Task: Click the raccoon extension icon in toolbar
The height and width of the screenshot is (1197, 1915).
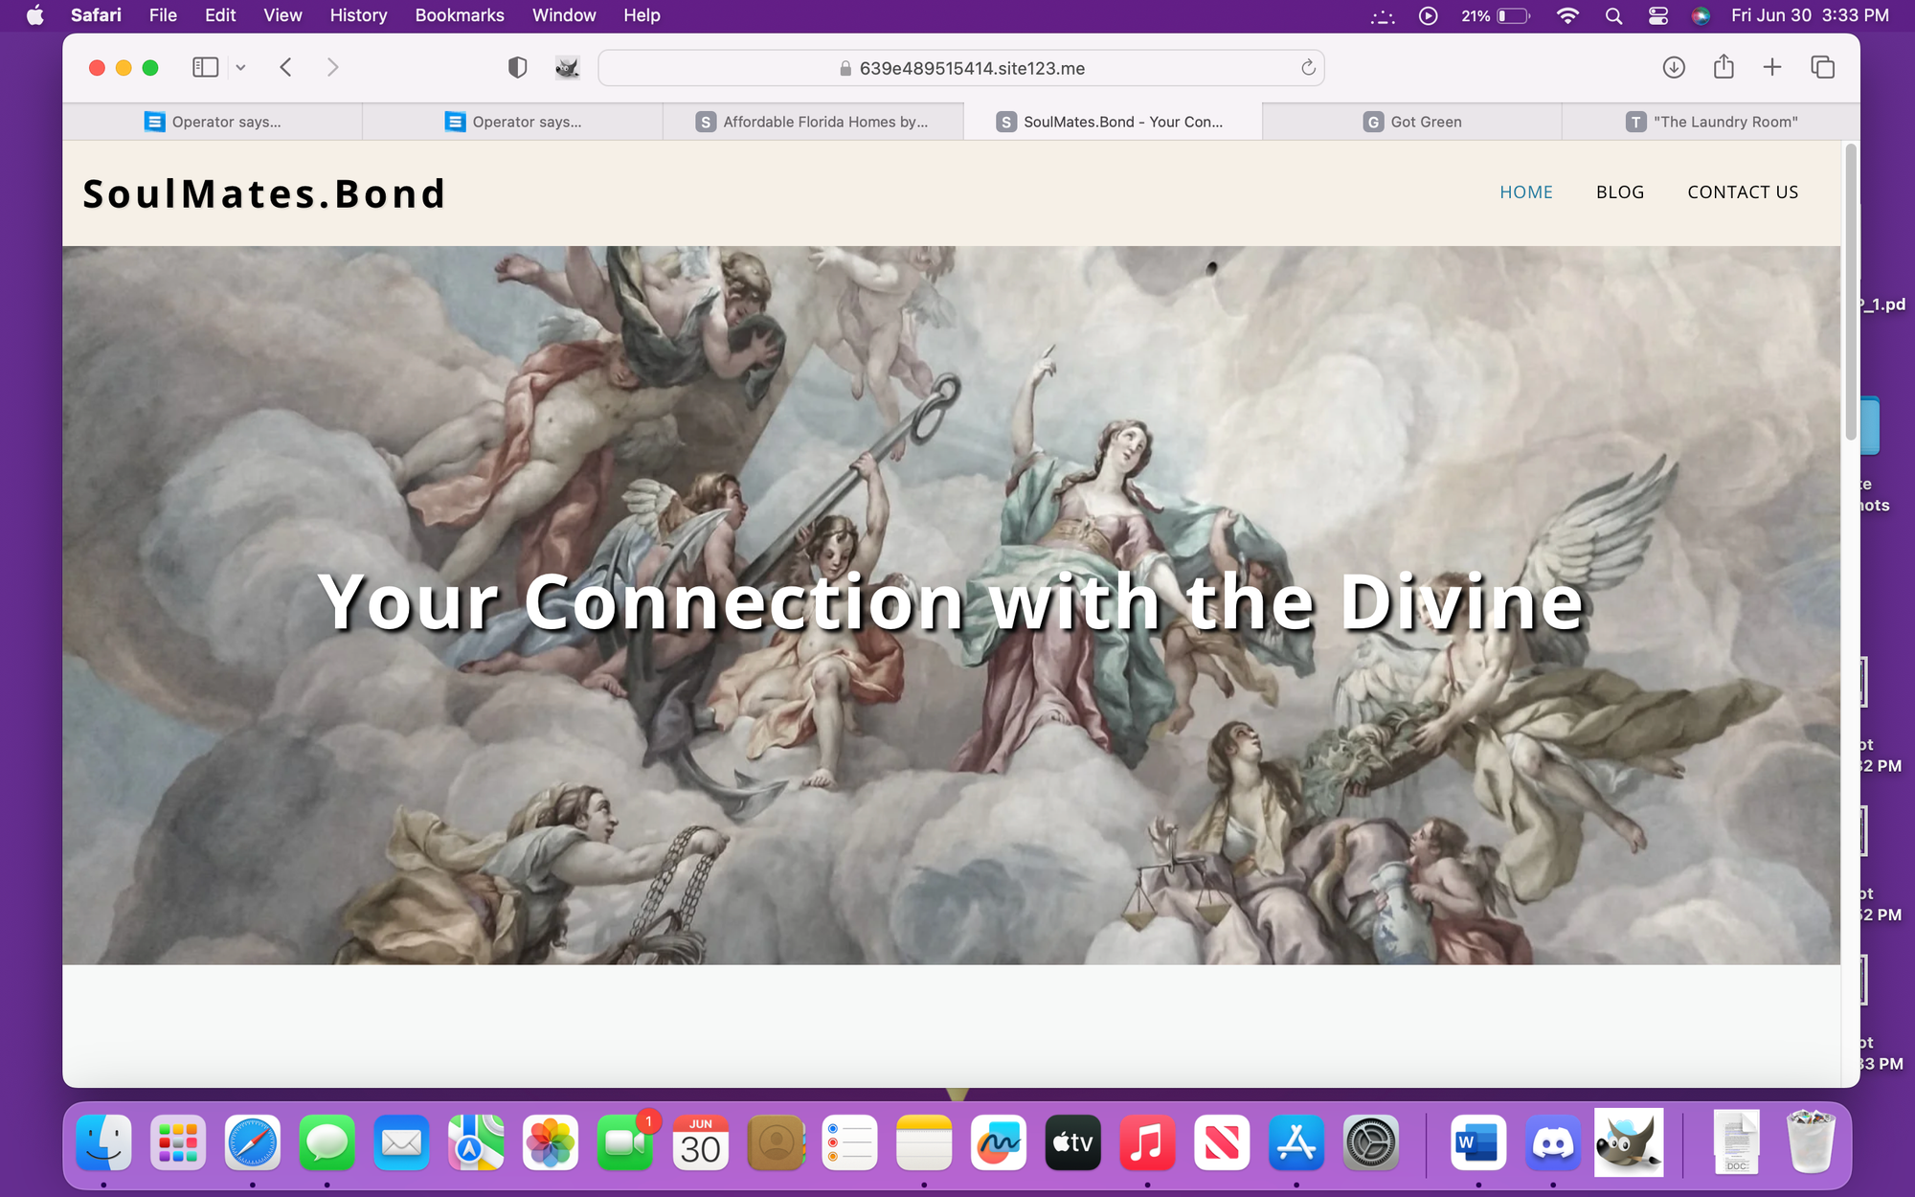Action: coord(567,67)
